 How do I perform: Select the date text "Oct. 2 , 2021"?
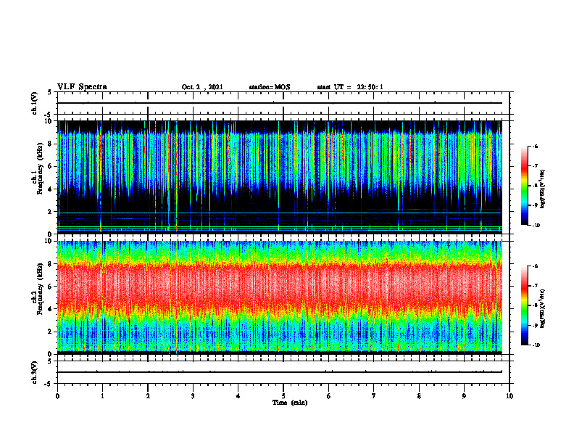point(202,87)
